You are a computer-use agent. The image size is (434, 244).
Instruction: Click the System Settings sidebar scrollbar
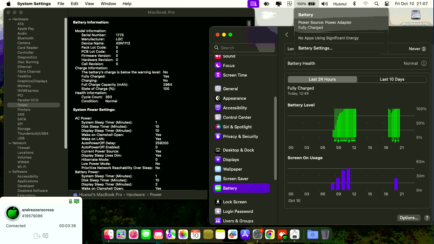coord(275,138)
